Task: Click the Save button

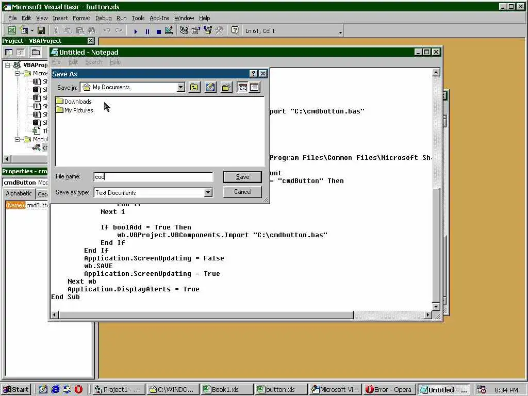Action: [x=242, y=177]
